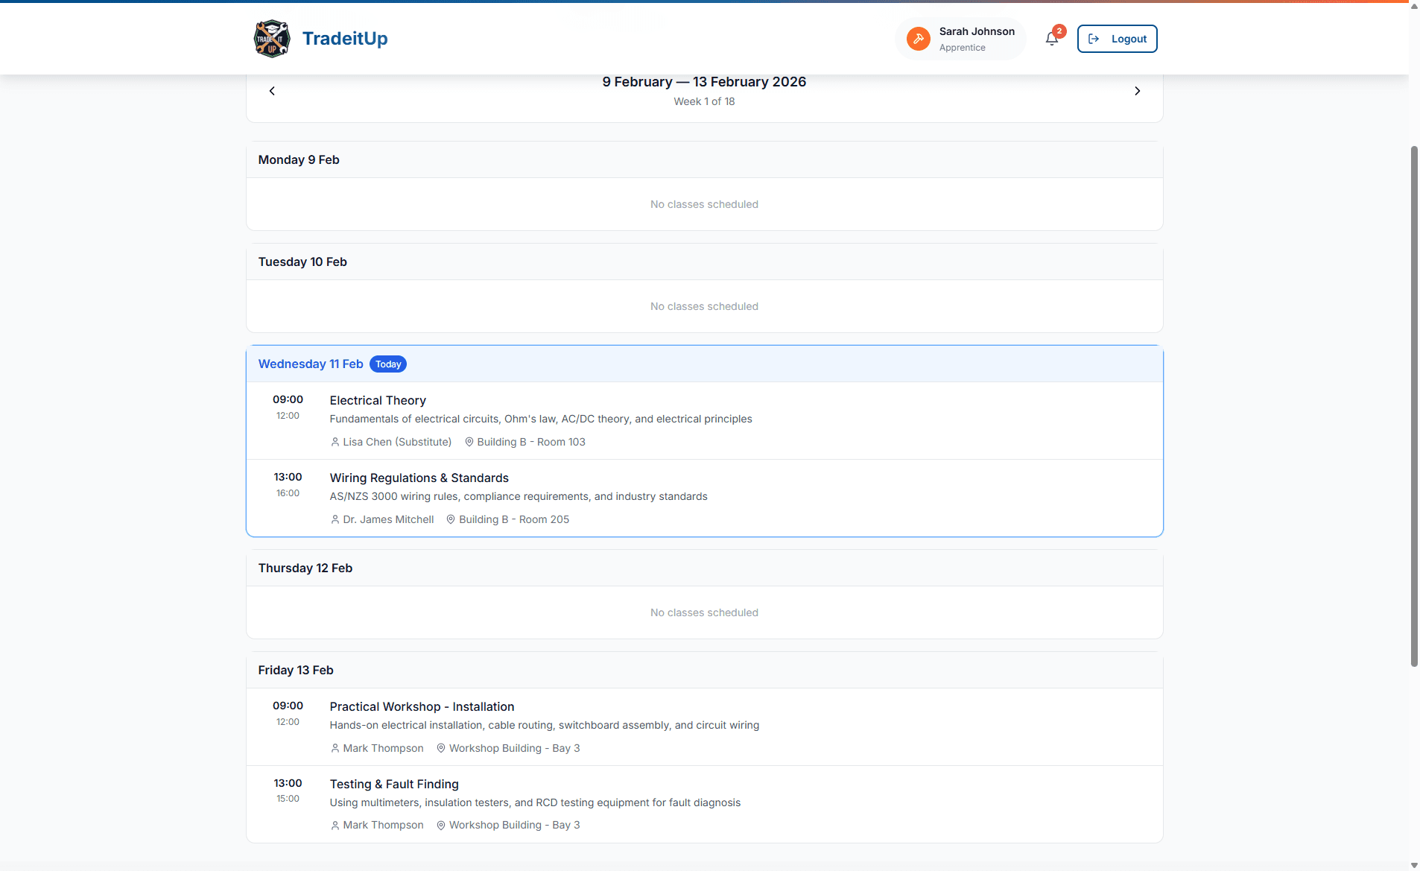Open the Practical Workshop - Installation class
1420x871 pixels.
pyautogui.click(x=422, y=706)
